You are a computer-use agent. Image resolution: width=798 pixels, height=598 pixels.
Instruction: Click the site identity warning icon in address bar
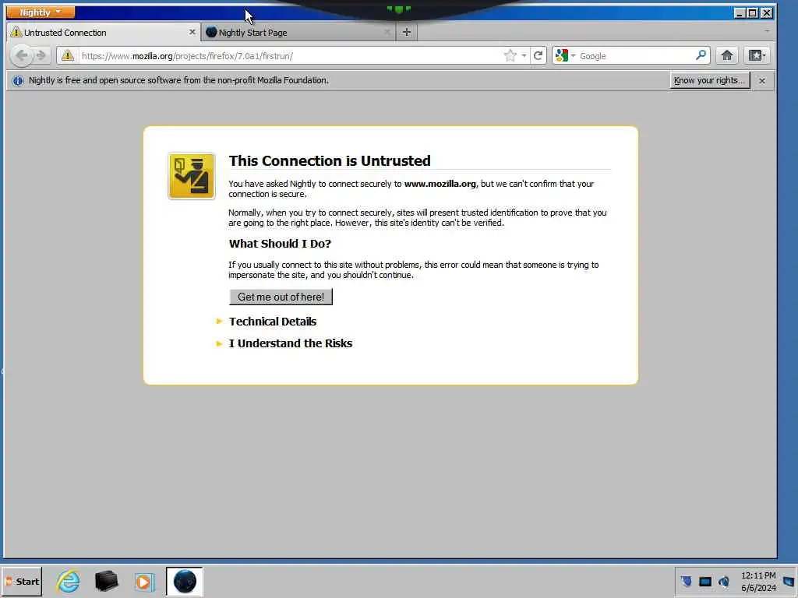68,56
